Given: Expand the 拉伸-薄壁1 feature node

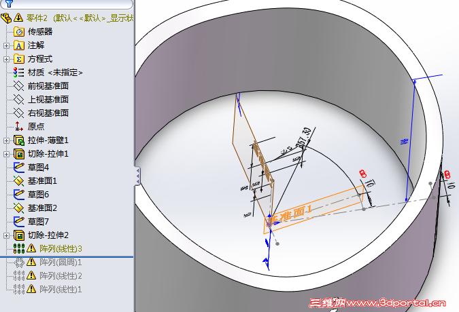Looking at the screenshot, I should [6, 140].
